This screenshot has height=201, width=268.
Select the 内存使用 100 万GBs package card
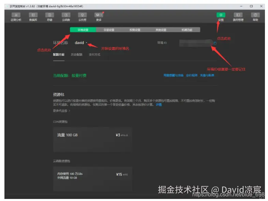[93, 178]
